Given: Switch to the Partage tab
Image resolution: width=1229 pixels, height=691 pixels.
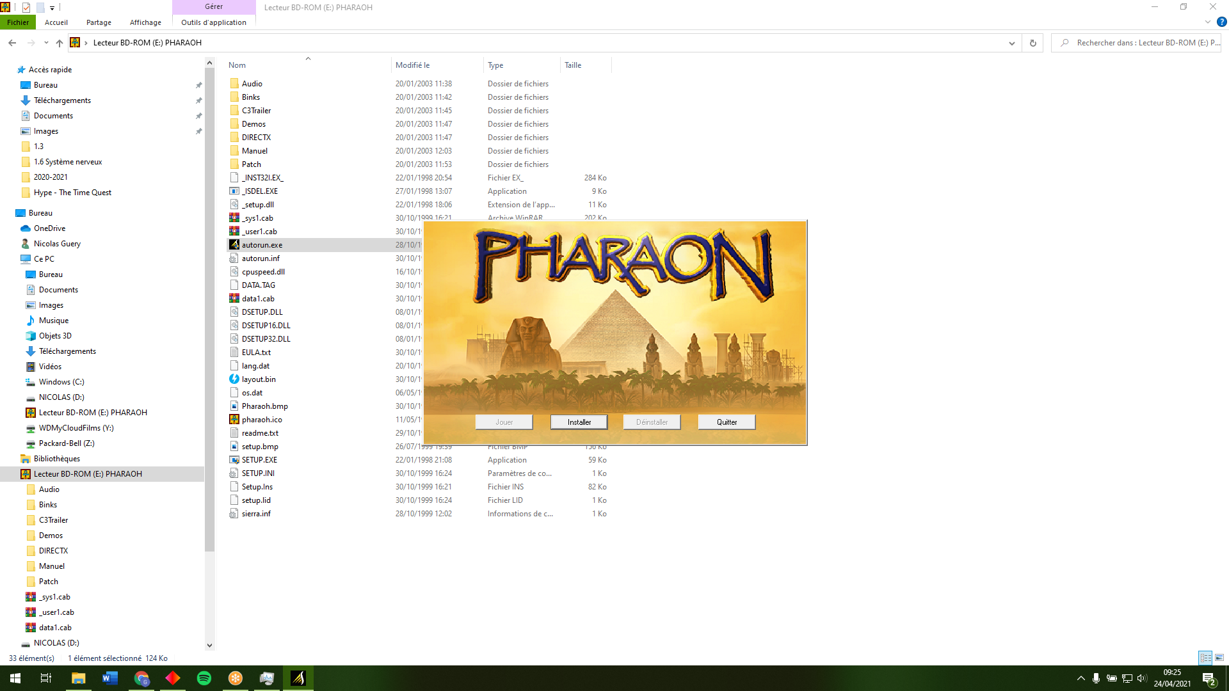Looking at the screenshot, I should point(99,22).
